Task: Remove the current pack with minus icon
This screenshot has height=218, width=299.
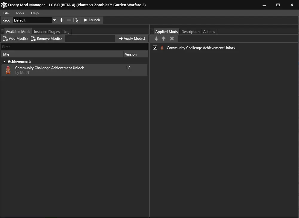Action: point(69,20)
